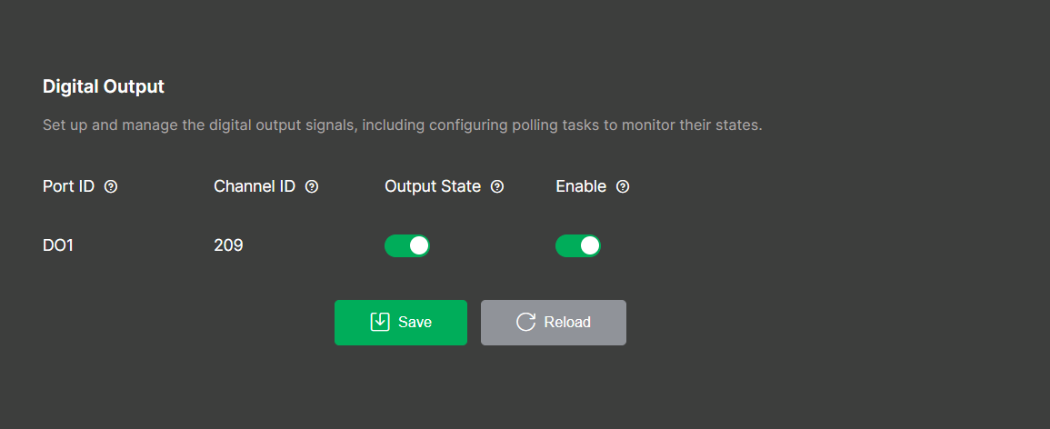Click the Digital Output section heading
The width and height of the screenshot is (1050, 429).
(x=104, y=86)
